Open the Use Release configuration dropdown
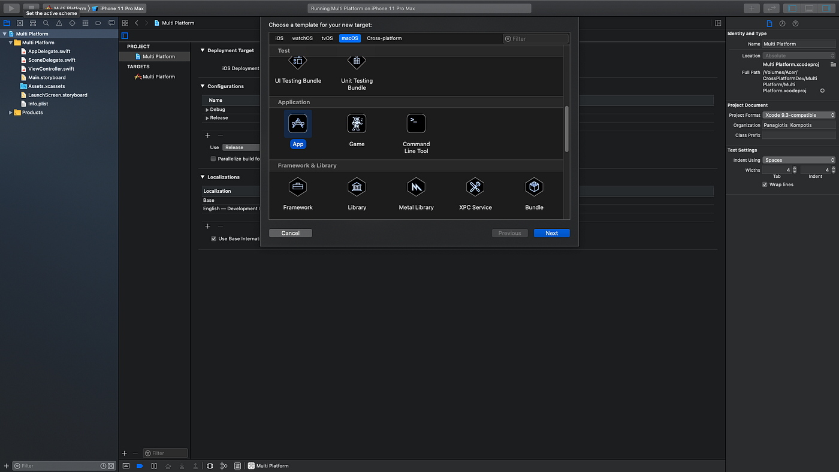This screenshot has width=839, height=472. pyautogui.click(x=241, y=147)
